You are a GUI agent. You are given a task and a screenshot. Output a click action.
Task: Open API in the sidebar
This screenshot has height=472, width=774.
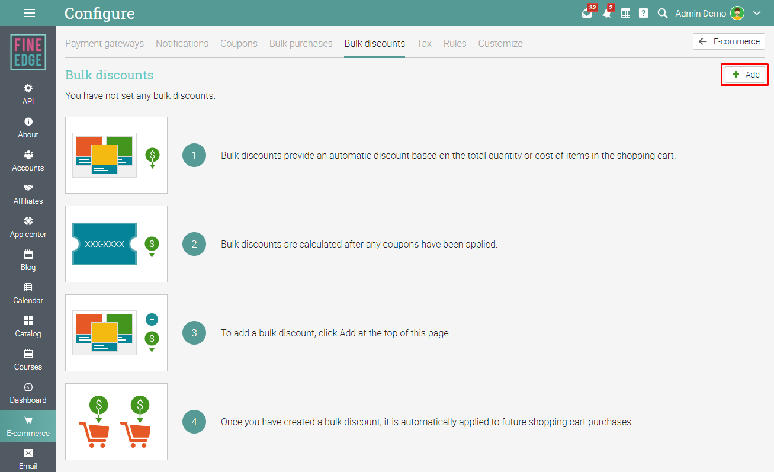coord(28,94)
